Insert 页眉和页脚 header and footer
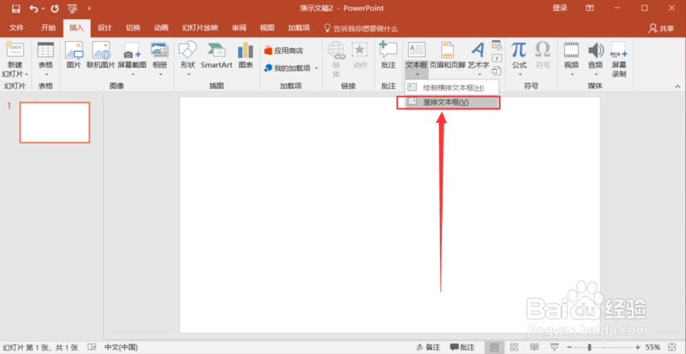Image resolution: width=686 pixels, height=354 pixels. coord(447,56)
